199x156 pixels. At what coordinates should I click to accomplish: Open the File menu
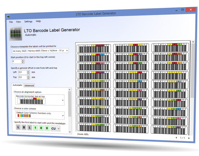tap(11, 22)
